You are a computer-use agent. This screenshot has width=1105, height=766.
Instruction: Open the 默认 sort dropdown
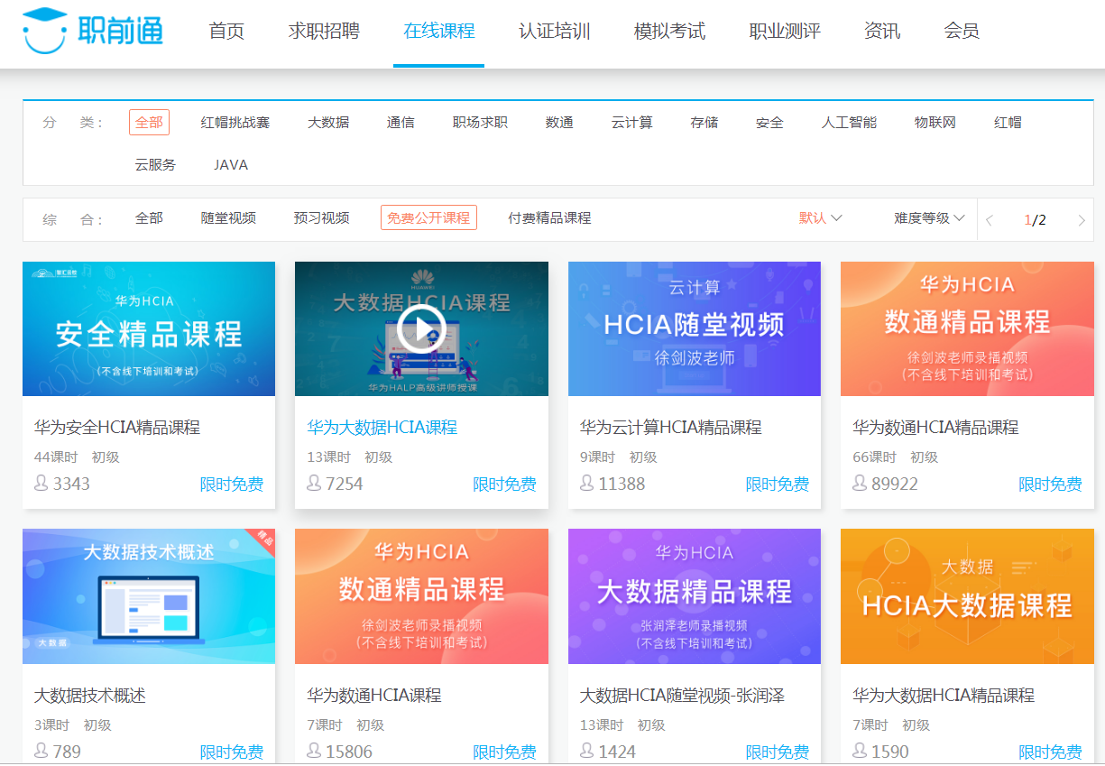pos(821,218)
